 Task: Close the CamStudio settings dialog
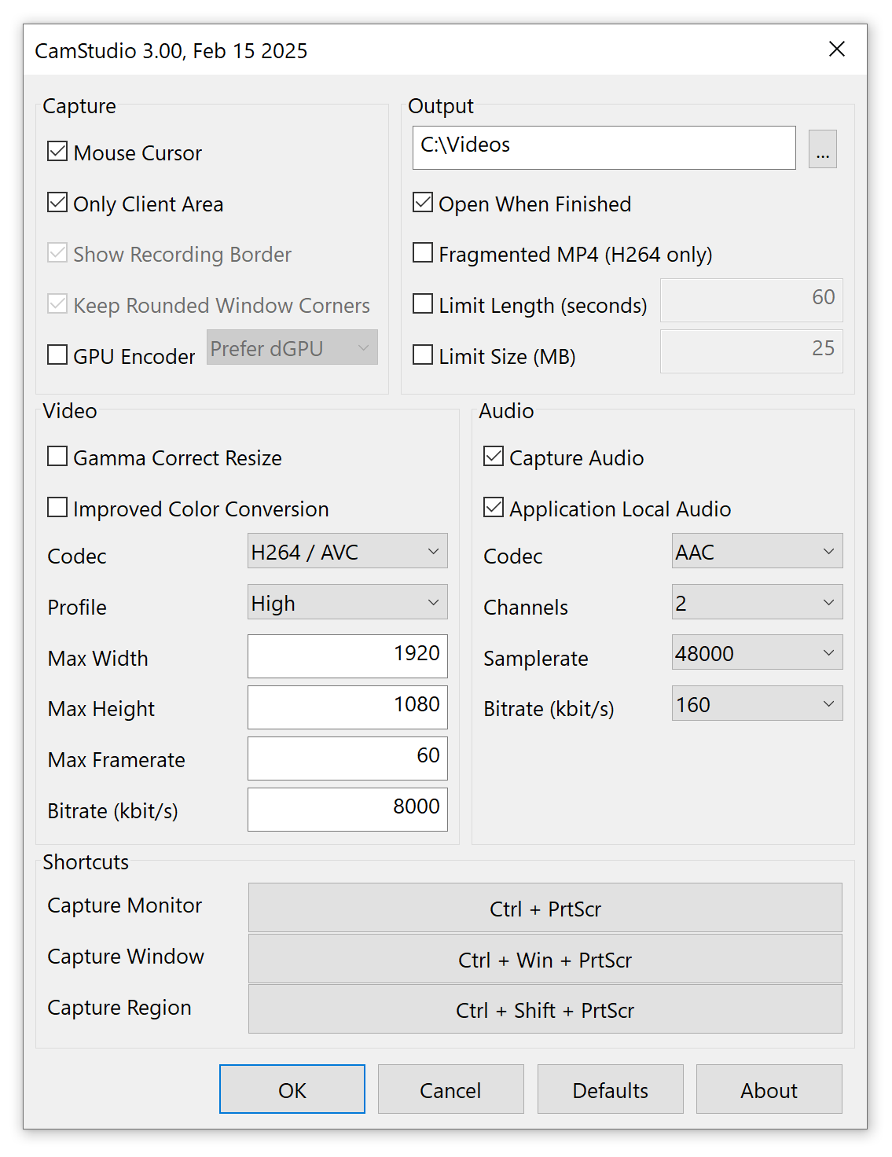[837, 50]
